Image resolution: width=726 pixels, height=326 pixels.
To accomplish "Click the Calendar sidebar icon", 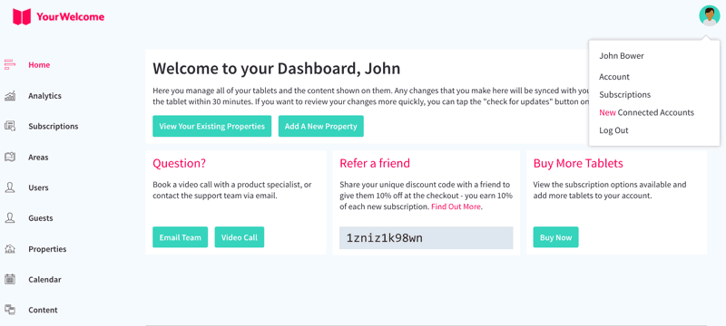I will click(x=10, y=279).
